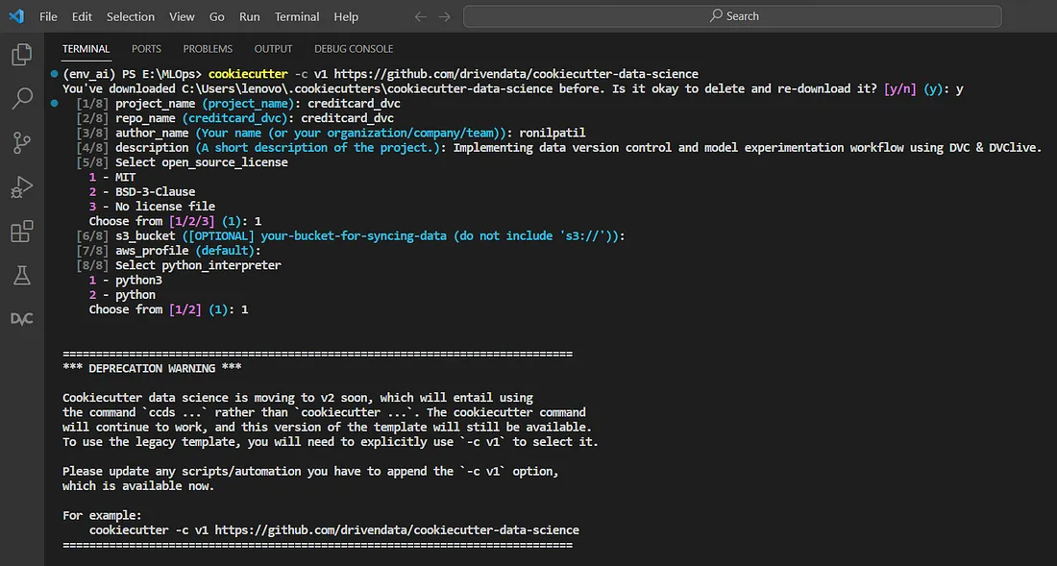
Task: Click the '[1/8] project_name' prompt label
Action: (x=136, y=103)
